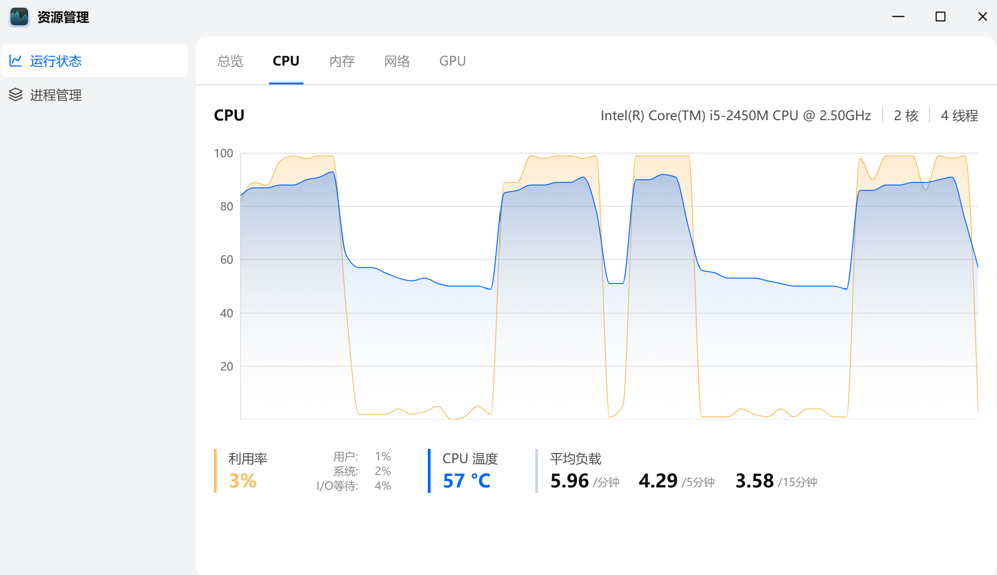Open 进程管理 in the sidebar
This screenshot has height=575, width=997.
[56, 95]
